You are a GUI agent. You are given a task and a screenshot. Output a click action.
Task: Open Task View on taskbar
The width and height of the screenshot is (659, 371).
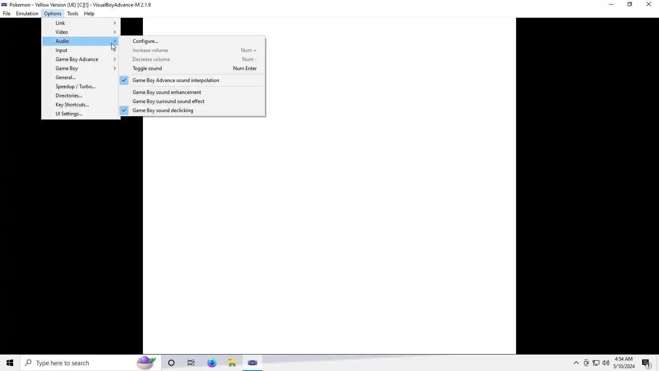click(191, 363)
